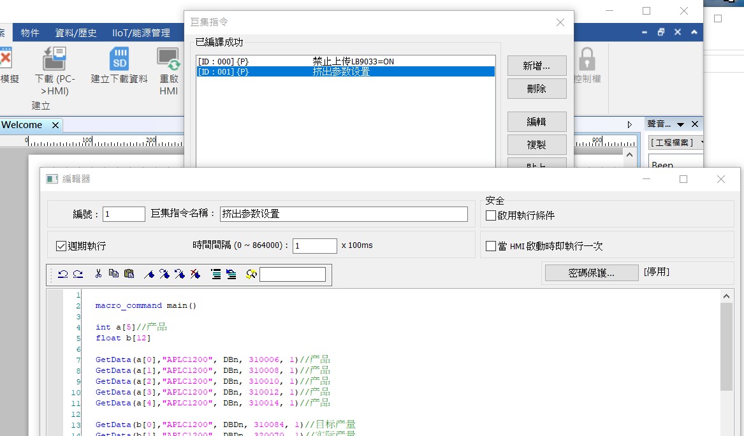744x436 pixels.
Task: Click the undo icon in macro editor
Action: pyautogui.click(x=62, y=274)
